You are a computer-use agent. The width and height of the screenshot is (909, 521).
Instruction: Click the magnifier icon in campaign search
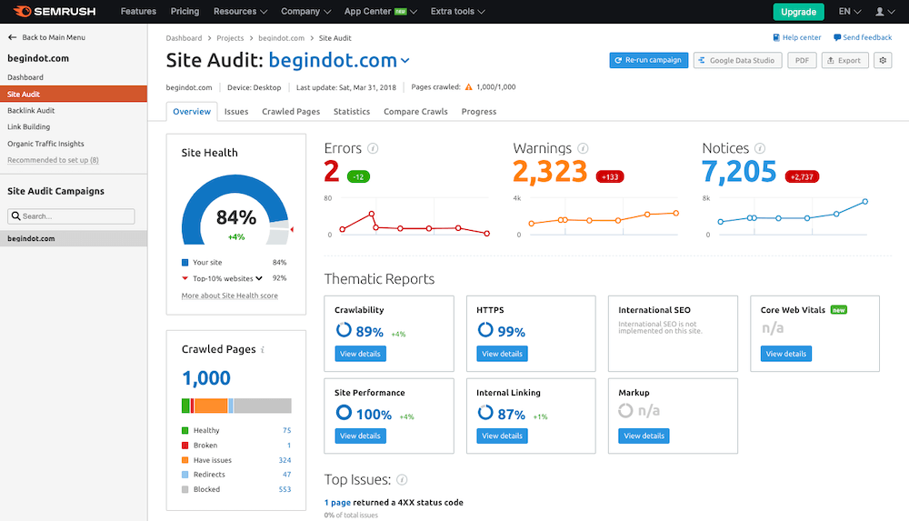16,215
